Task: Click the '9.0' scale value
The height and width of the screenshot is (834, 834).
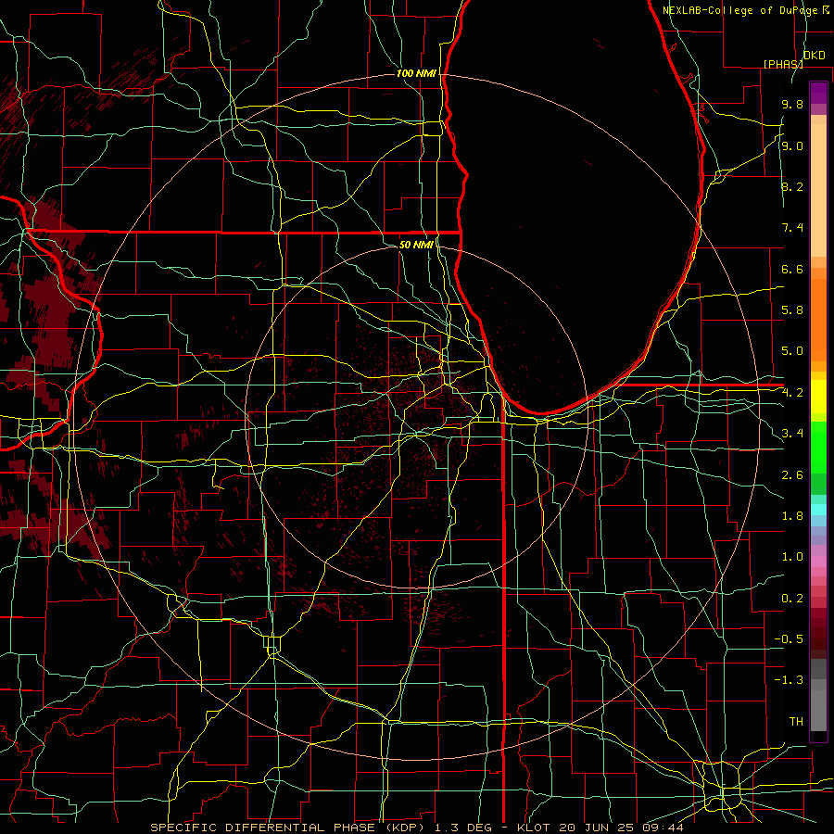Action: [792, 145]
